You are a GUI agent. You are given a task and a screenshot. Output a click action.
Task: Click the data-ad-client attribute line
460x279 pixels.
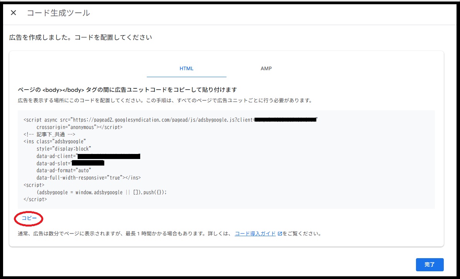point(88,156)
